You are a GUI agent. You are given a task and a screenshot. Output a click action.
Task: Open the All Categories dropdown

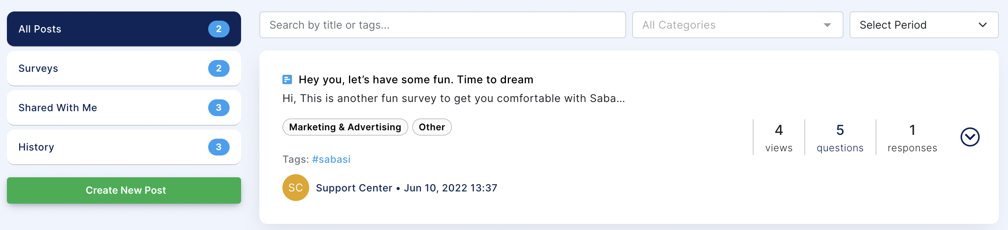[737, 25]
